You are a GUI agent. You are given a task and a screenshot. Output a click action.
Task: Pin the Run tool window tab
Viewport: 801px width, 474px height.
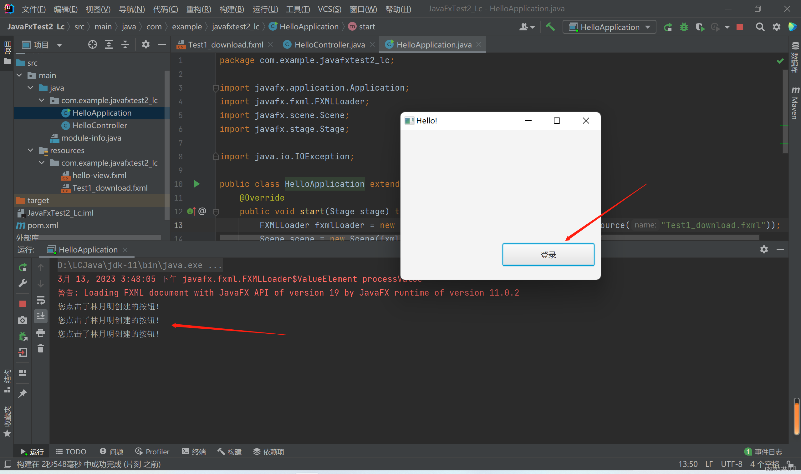click(x=23, y=393)
